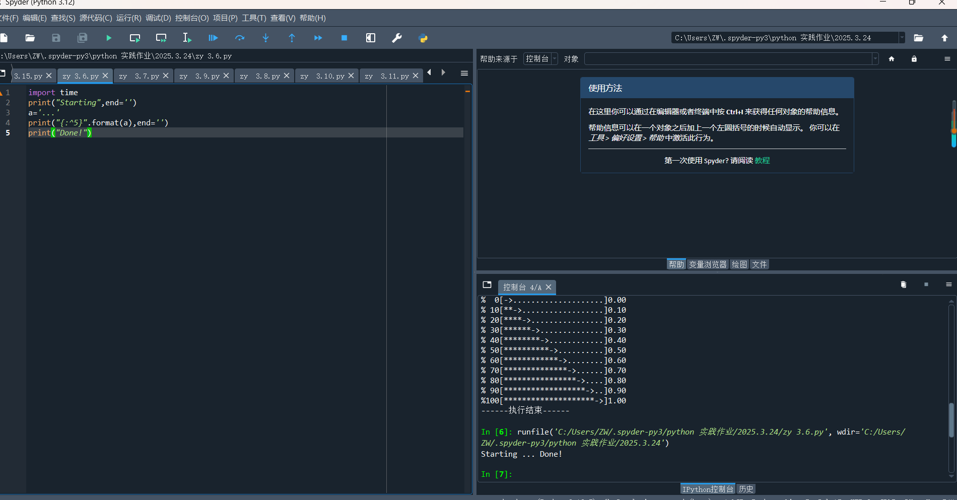The height and width of the screenshot is (500, 957).
Task: Save all files toolbar icon
Action: 82,38
